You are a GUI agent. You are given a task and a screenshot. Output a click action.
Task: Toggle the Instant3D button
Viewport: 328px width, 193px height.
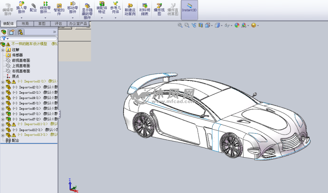pyautogui.click(x=189, y=8)
